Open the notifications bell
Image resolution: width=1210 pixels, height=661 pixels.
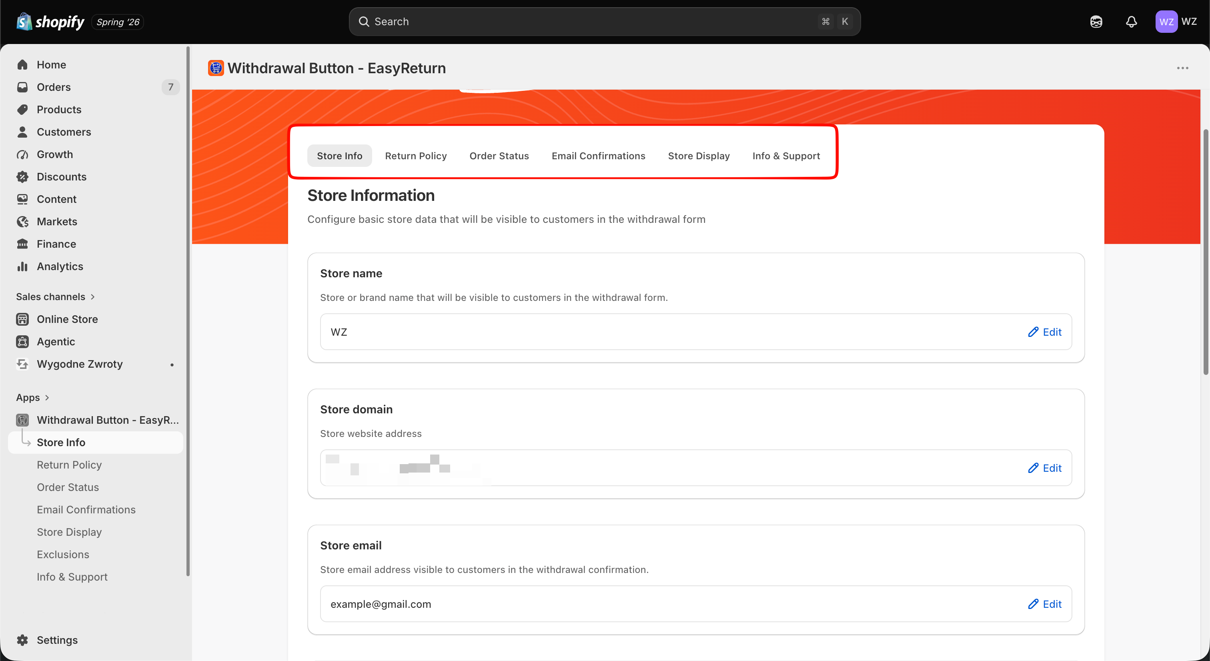[1132, 22]
